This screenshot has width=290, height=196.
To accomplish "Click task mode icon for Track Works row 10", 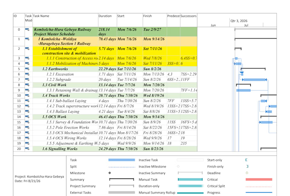I will [x=27, y=95].
